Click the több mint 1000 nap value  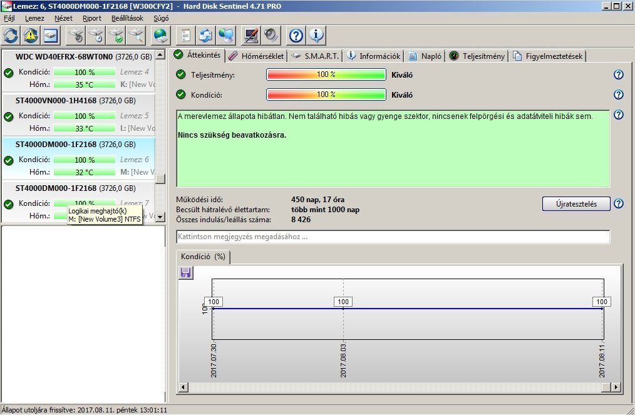[x=325, y=210]
